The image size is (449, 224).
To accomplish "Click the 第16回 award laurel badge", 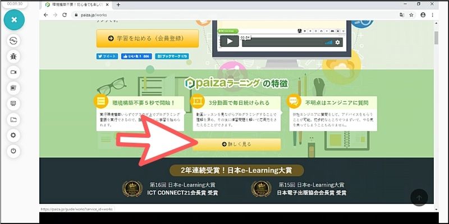I will pos(132,189).
